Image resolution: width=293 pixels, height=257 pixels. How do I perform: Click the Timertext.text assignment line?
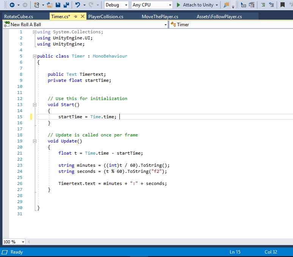(113, 183)
